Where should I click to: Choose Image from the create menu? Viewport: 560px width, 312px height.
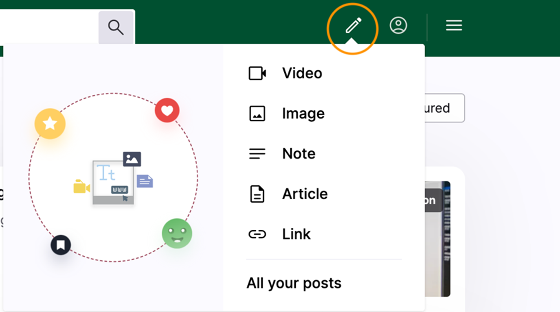(303, 113)
